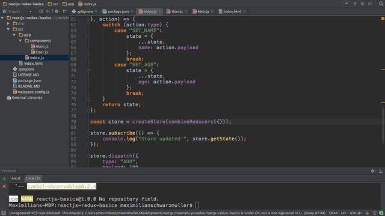Click External Libraries in project tree
The width and height of the screenshot is (385, 216).
[25, 98]
